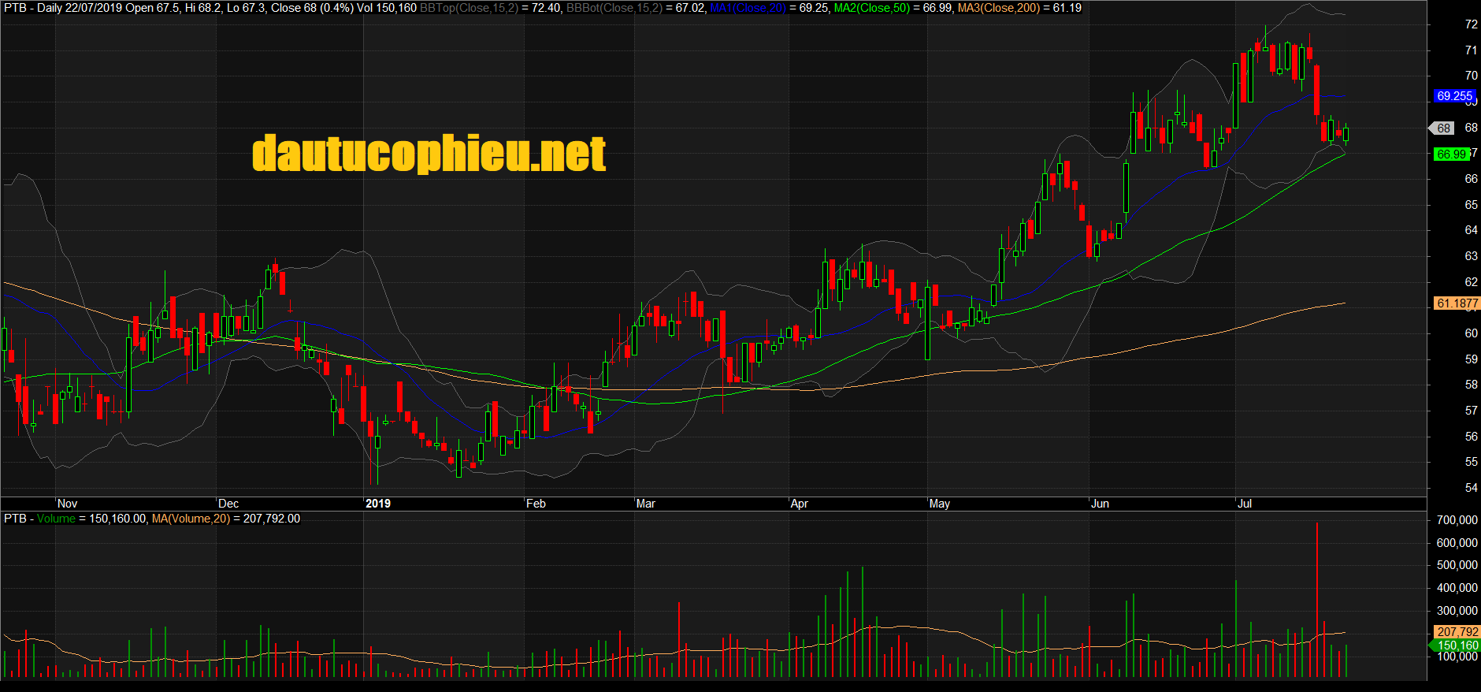This screenshot has height=692, width=1481.
Task: Click the MA(Volume,20) label in volume pane
Action: (x=191, y=519)
